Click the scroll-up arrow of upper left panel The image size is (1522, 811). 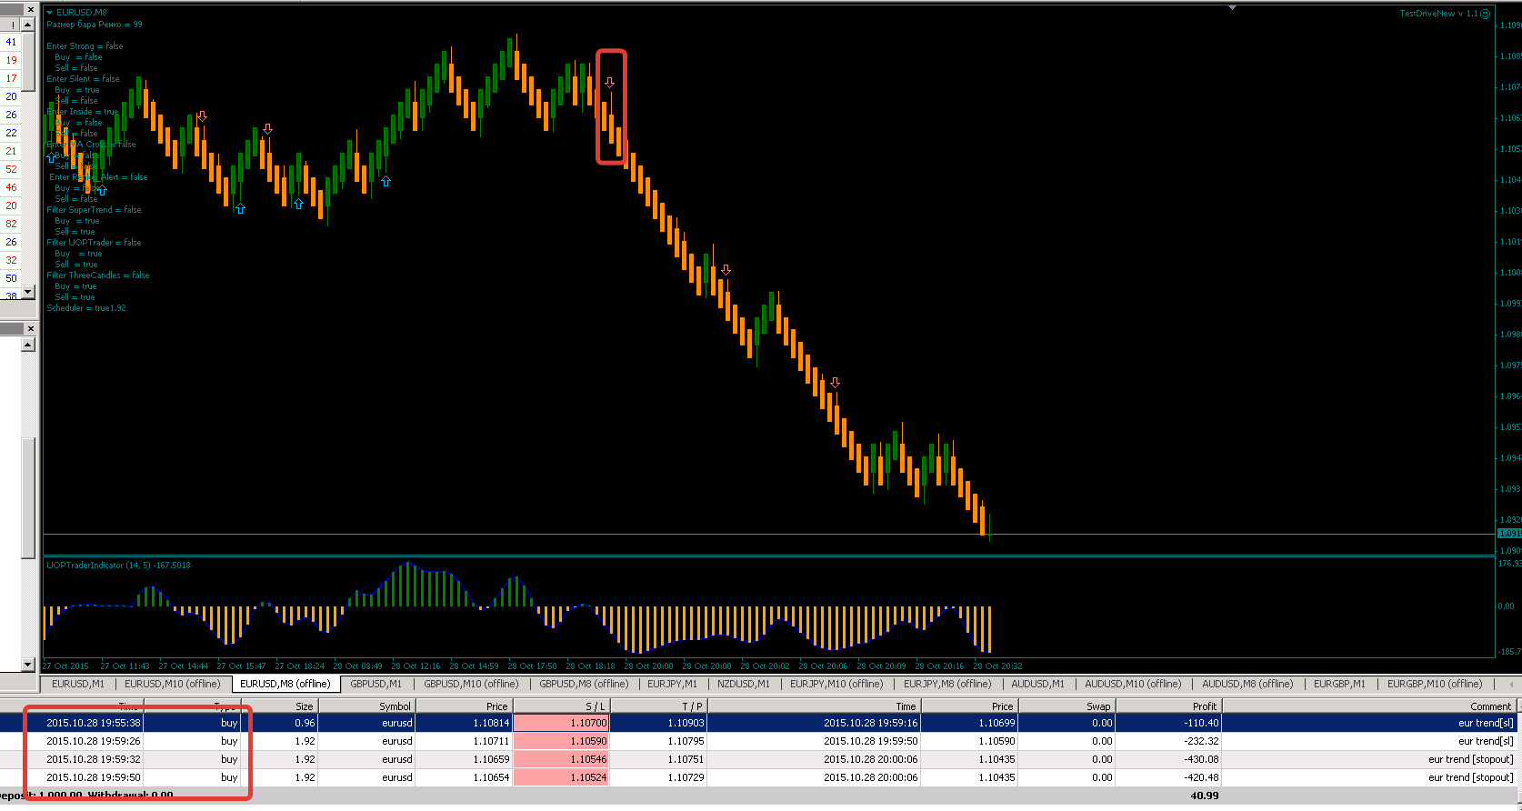point(28,25)
